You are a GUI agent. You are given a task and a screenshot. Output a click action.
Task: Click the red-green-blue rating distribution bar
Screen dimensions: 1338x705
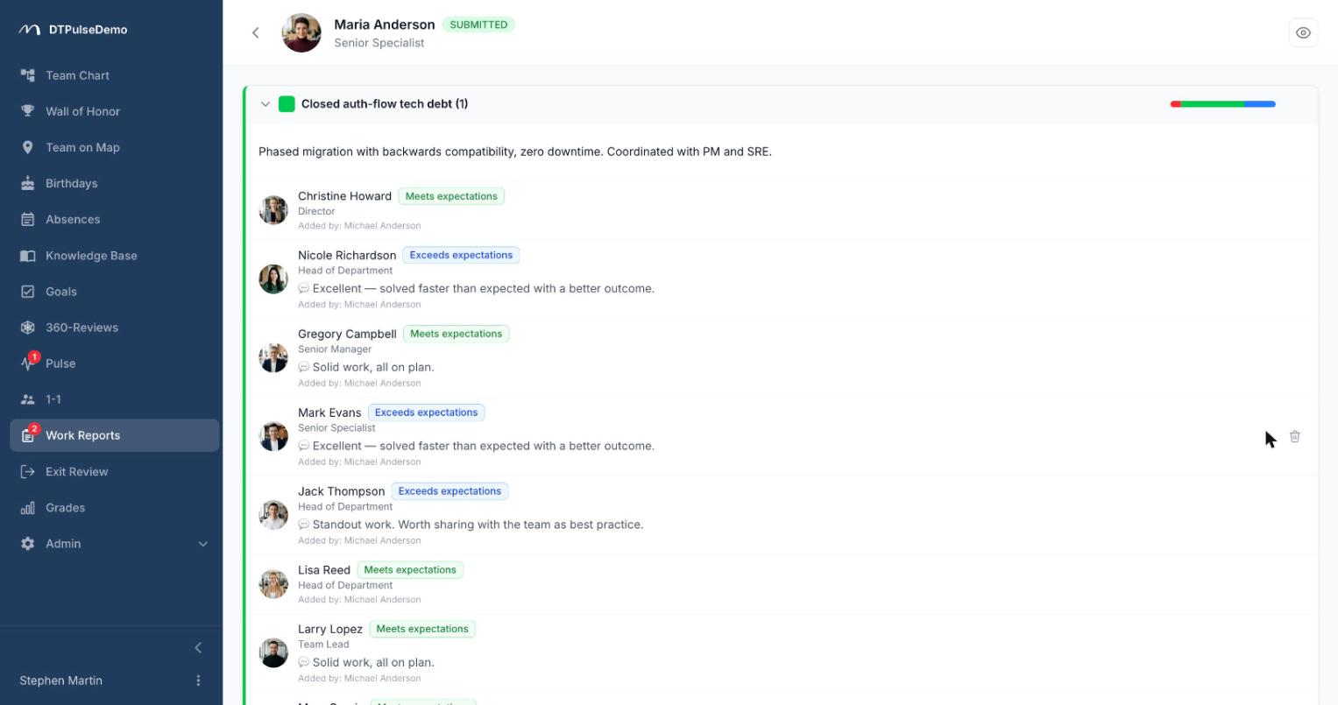[x=1223, y=104]
